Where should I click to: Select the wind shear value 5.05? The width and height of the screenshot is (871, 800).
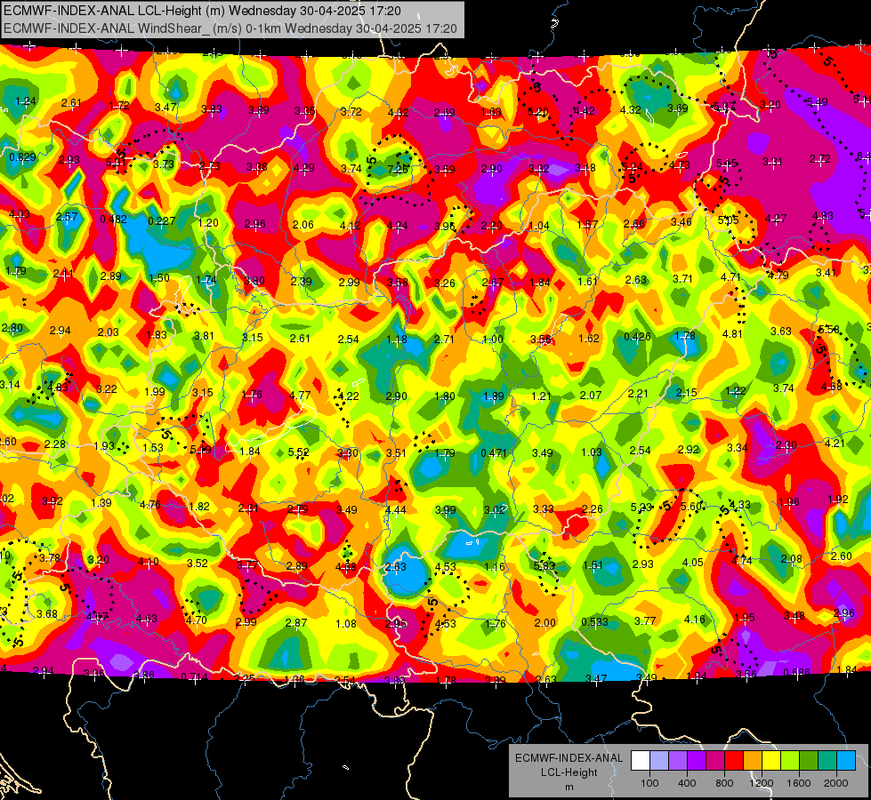(x=729, y=220)
